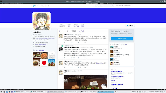This screenshot has width=166, height=93.
Task: Click the camera icon beside 1,610 画像と動画
Action: coord(33,50)
